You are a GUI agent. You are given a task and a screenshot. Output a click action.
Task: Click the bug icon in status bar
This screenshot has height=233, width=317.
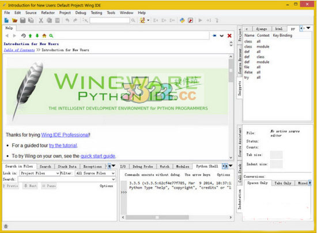click(x=6, y=226)
